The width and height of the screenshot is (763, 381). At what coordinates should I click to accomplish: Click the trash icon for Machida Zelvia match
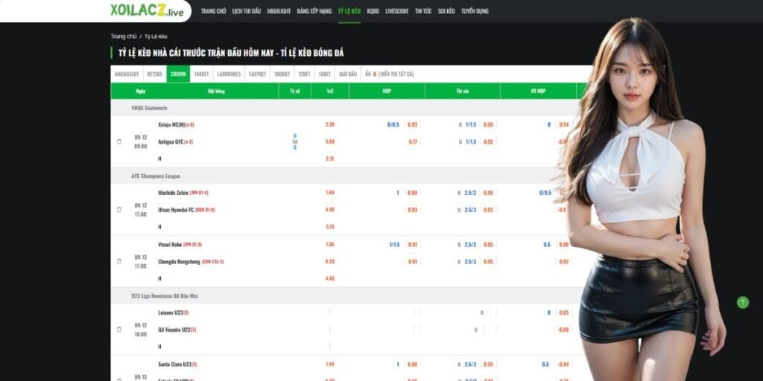[119, 210]
